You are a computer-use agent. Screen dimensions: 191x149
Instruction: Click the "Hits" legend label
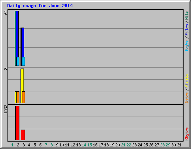(187, 15)
